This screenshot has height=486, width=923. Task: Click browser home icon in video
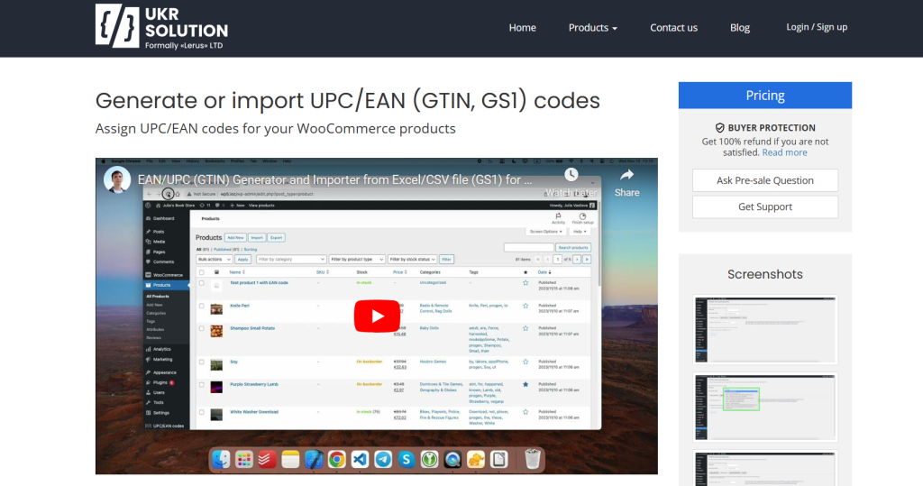coord(178,194)
